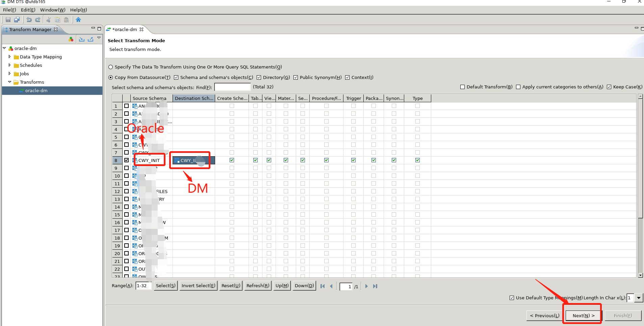The width and height of the screenshot is (644, 326).
Task: Go to first page of schema list
Action: point(323,286)
